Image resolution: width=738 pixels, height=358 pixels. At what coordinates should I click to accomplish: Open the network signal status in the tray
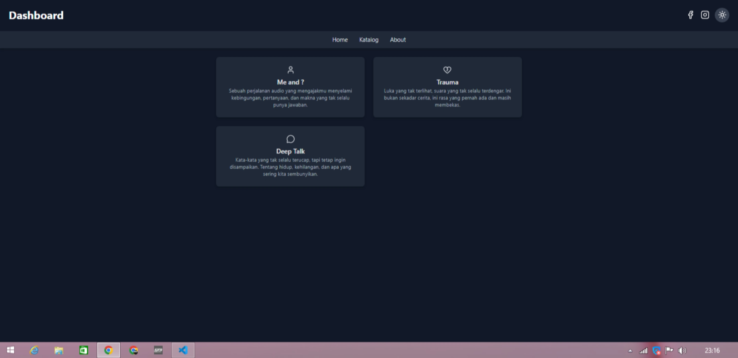[644, 350]
